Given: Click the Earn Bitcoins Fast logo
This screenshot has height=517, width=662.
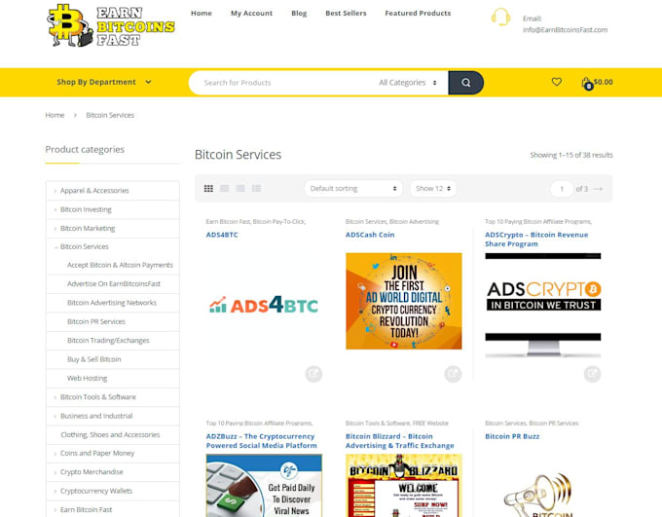Looking at the screenshot, I should coord(111,25).
